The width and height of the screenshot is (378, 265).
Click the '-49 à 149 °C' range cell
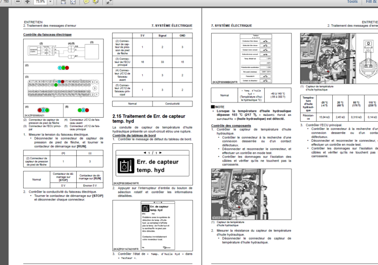278,95
